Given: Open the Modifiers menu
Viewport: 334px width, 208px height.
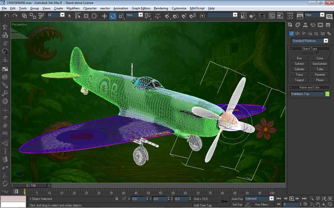Looking at the screenshot, I should tap(73, 8).
